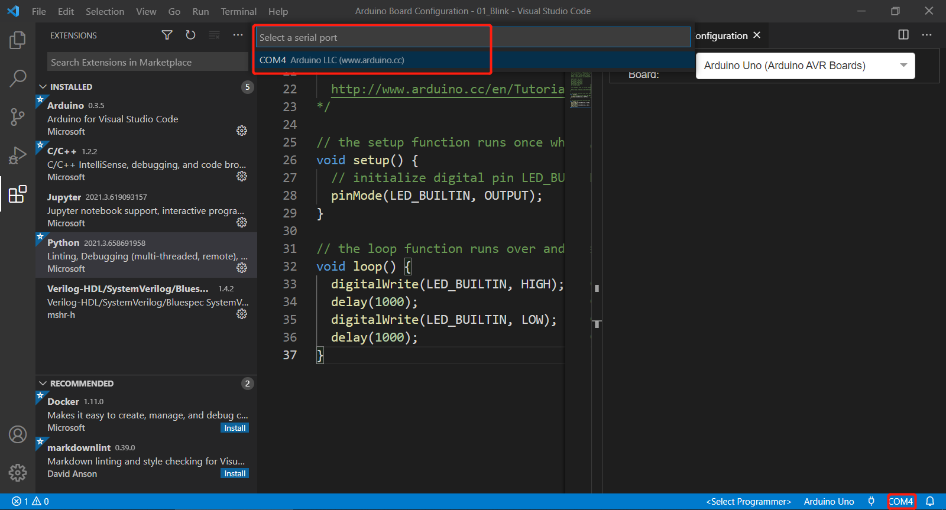Open Extensions panel more actions menu
The width and height of the screenshot is (946, 510).
(x=238, y=35)
